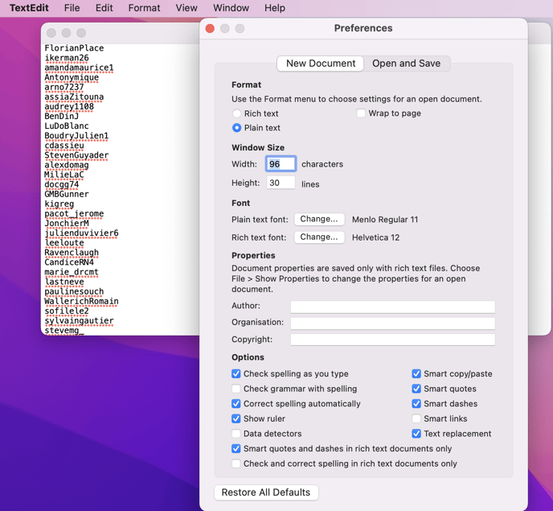
Task: Open the TextEdit application menu
Action: [29, 8]
